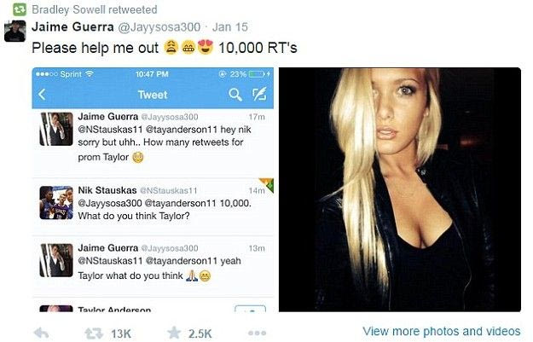Click the Tweet header title
The width and height of the screenshot is (533, 342).
pos(153,95)
